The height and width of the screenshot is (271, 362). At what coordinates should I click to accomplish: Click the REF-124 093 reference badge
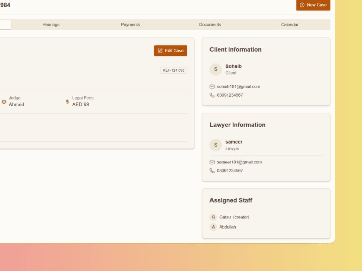173,70
